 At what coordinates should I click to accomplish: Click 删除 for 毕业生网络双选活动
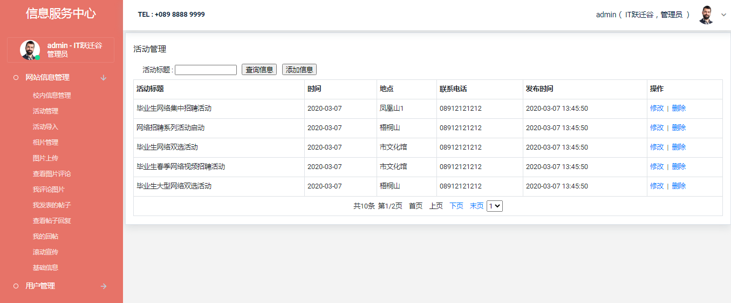pyautogui.click(x=679, y=147)
